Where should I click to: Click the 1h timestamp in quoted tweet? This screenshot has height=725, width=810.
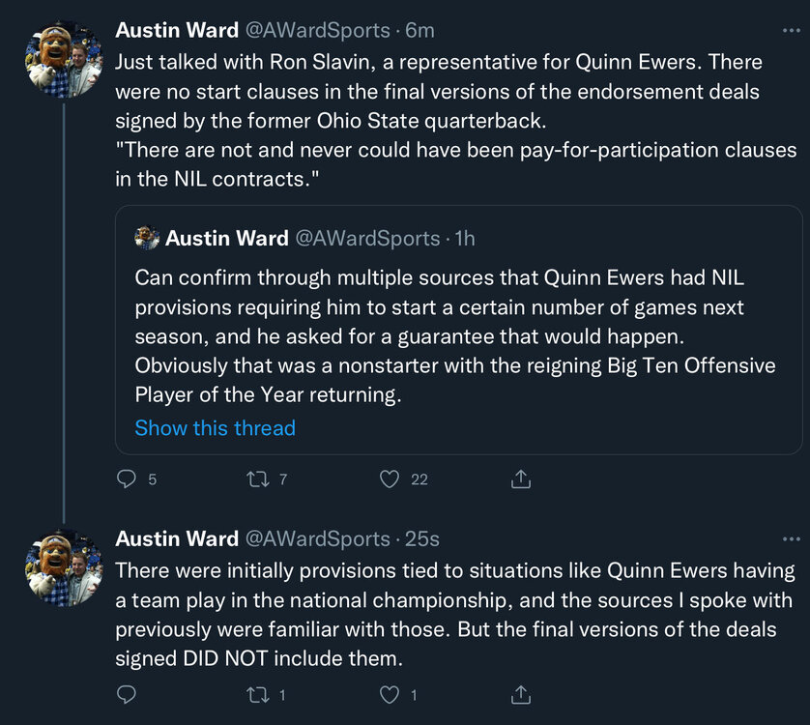[x=464, y=238]
